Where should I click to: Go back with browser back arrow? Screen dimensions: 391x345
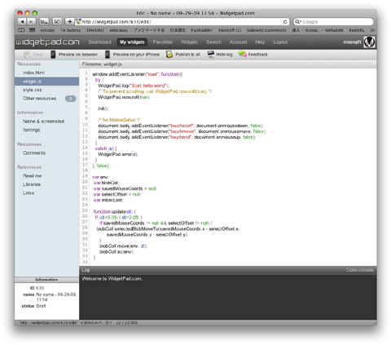[x=22, y=22]
